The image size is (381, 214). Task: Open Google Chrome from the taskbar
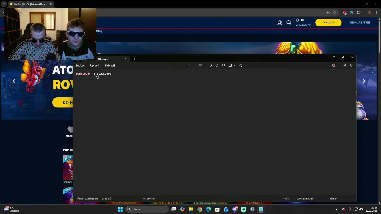pos(200,209)
